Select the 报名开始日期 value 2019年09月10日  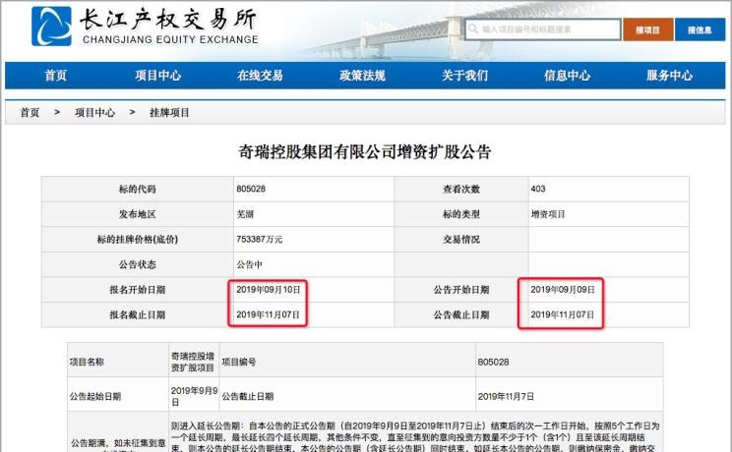tap(268, 290)
